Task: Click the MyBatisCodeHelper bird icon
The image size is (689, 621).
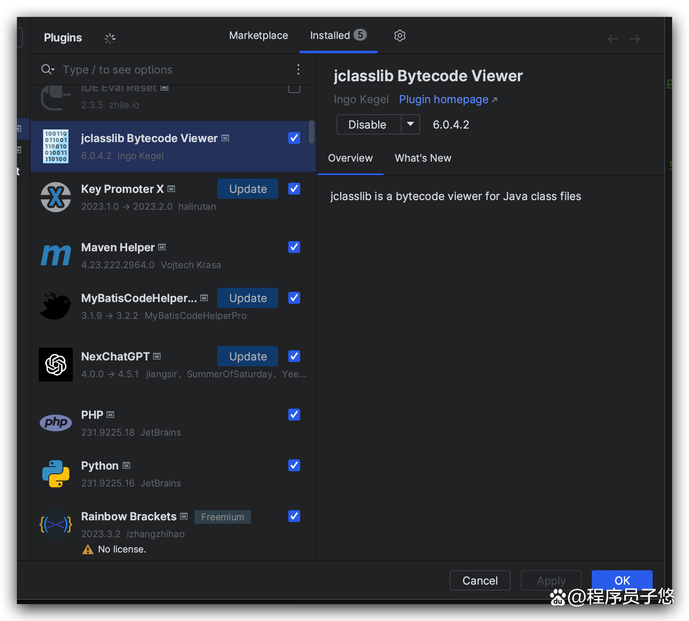Action: click(x=56, y=306)
